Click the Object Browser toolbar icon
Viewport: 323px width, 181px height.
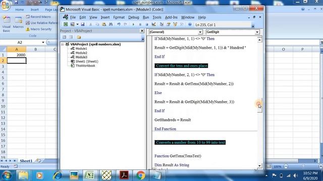click(175, 25)
